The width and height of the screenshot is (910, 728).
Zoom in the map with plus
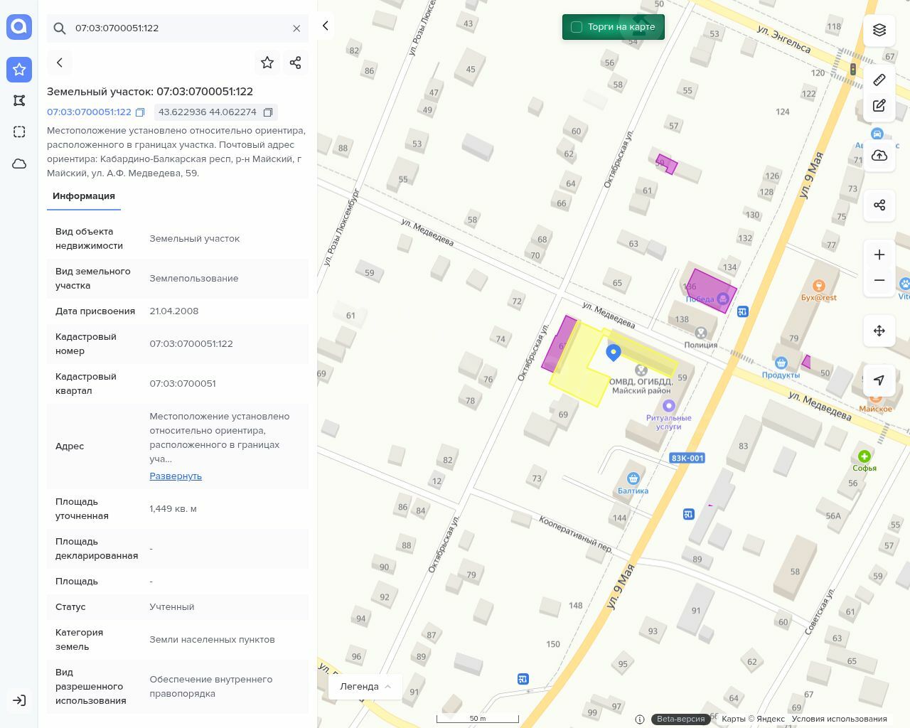[879, 255]
